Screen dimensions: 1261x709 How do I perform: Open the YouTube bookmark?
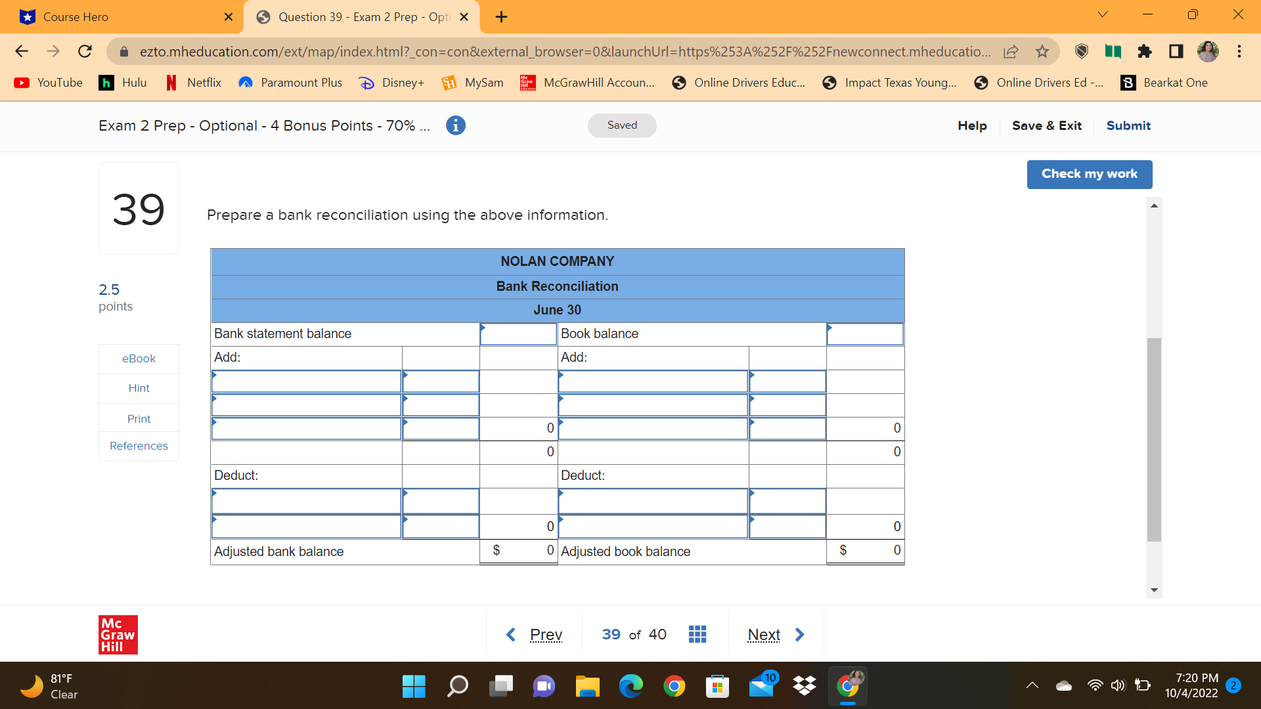click(47, 83)
